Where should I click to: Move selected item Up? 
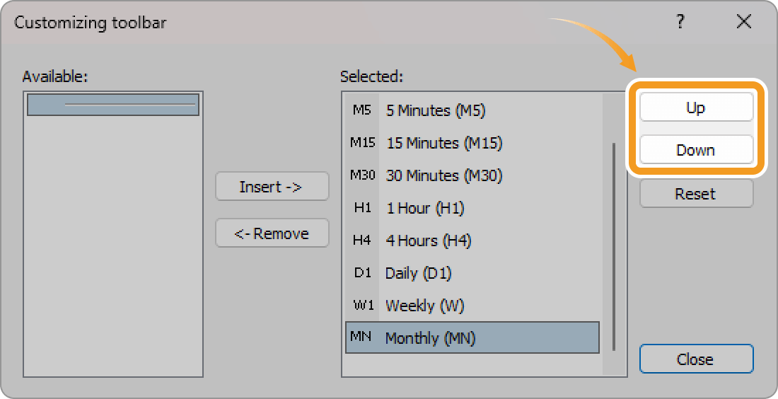point(696,108)
